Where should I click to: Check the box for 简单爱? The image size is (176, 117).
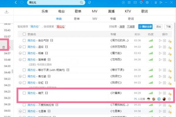point(24,60)
